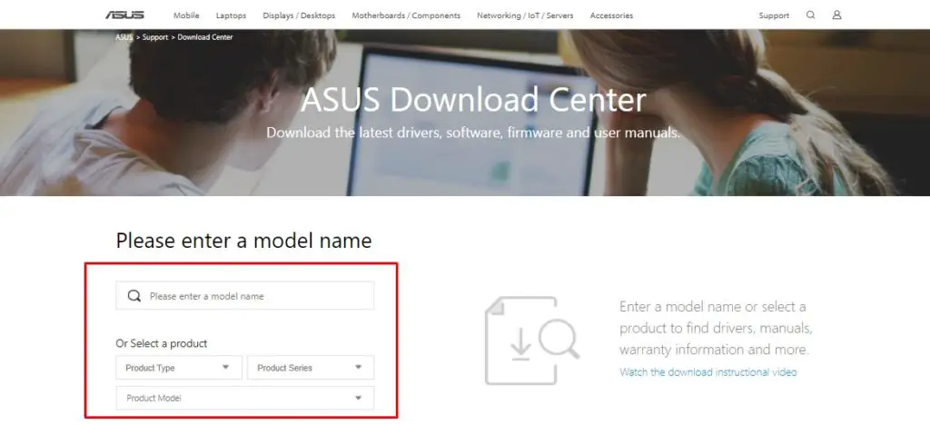930x425 pixels.
Task: Open the user account icon
Action: click(836, 15)
